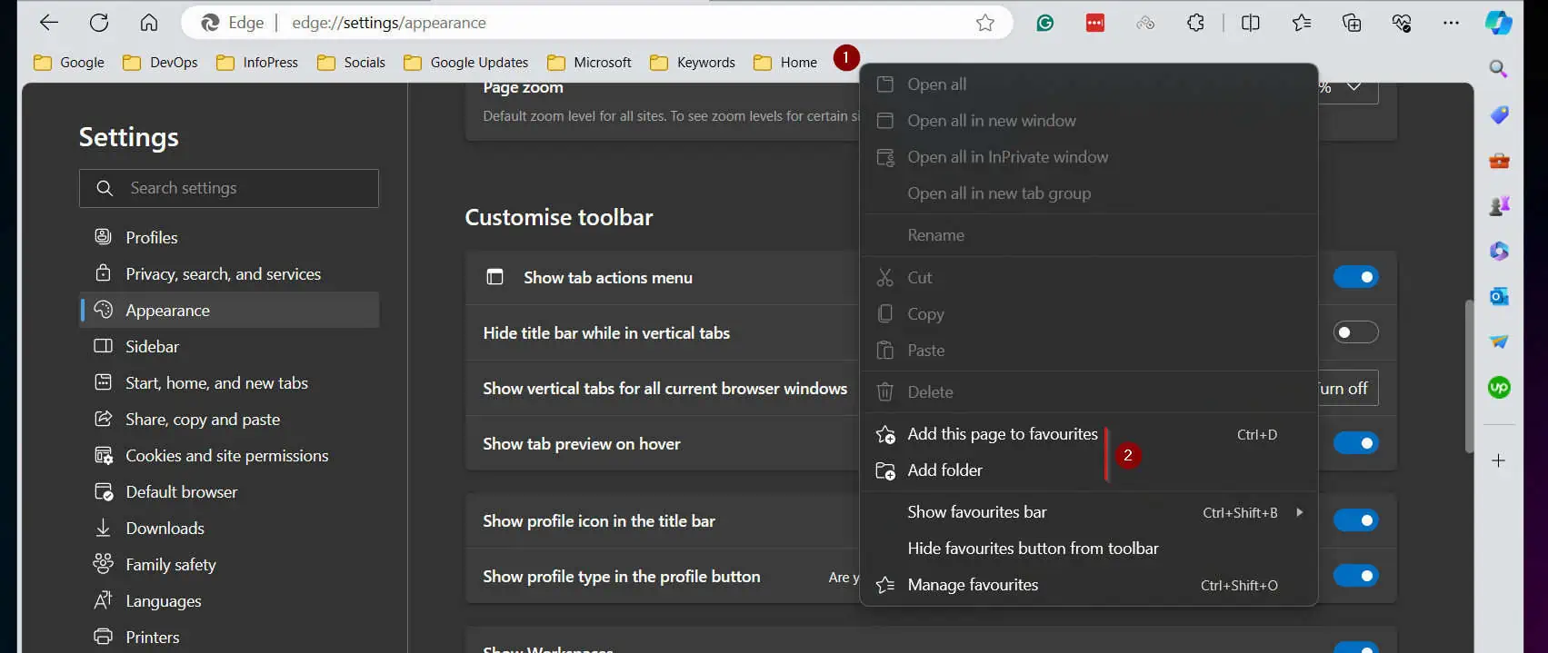Expand Show favourites bar submenu arrow
This screenshot has width=1548, height=653.
(x=1300, y=512)
